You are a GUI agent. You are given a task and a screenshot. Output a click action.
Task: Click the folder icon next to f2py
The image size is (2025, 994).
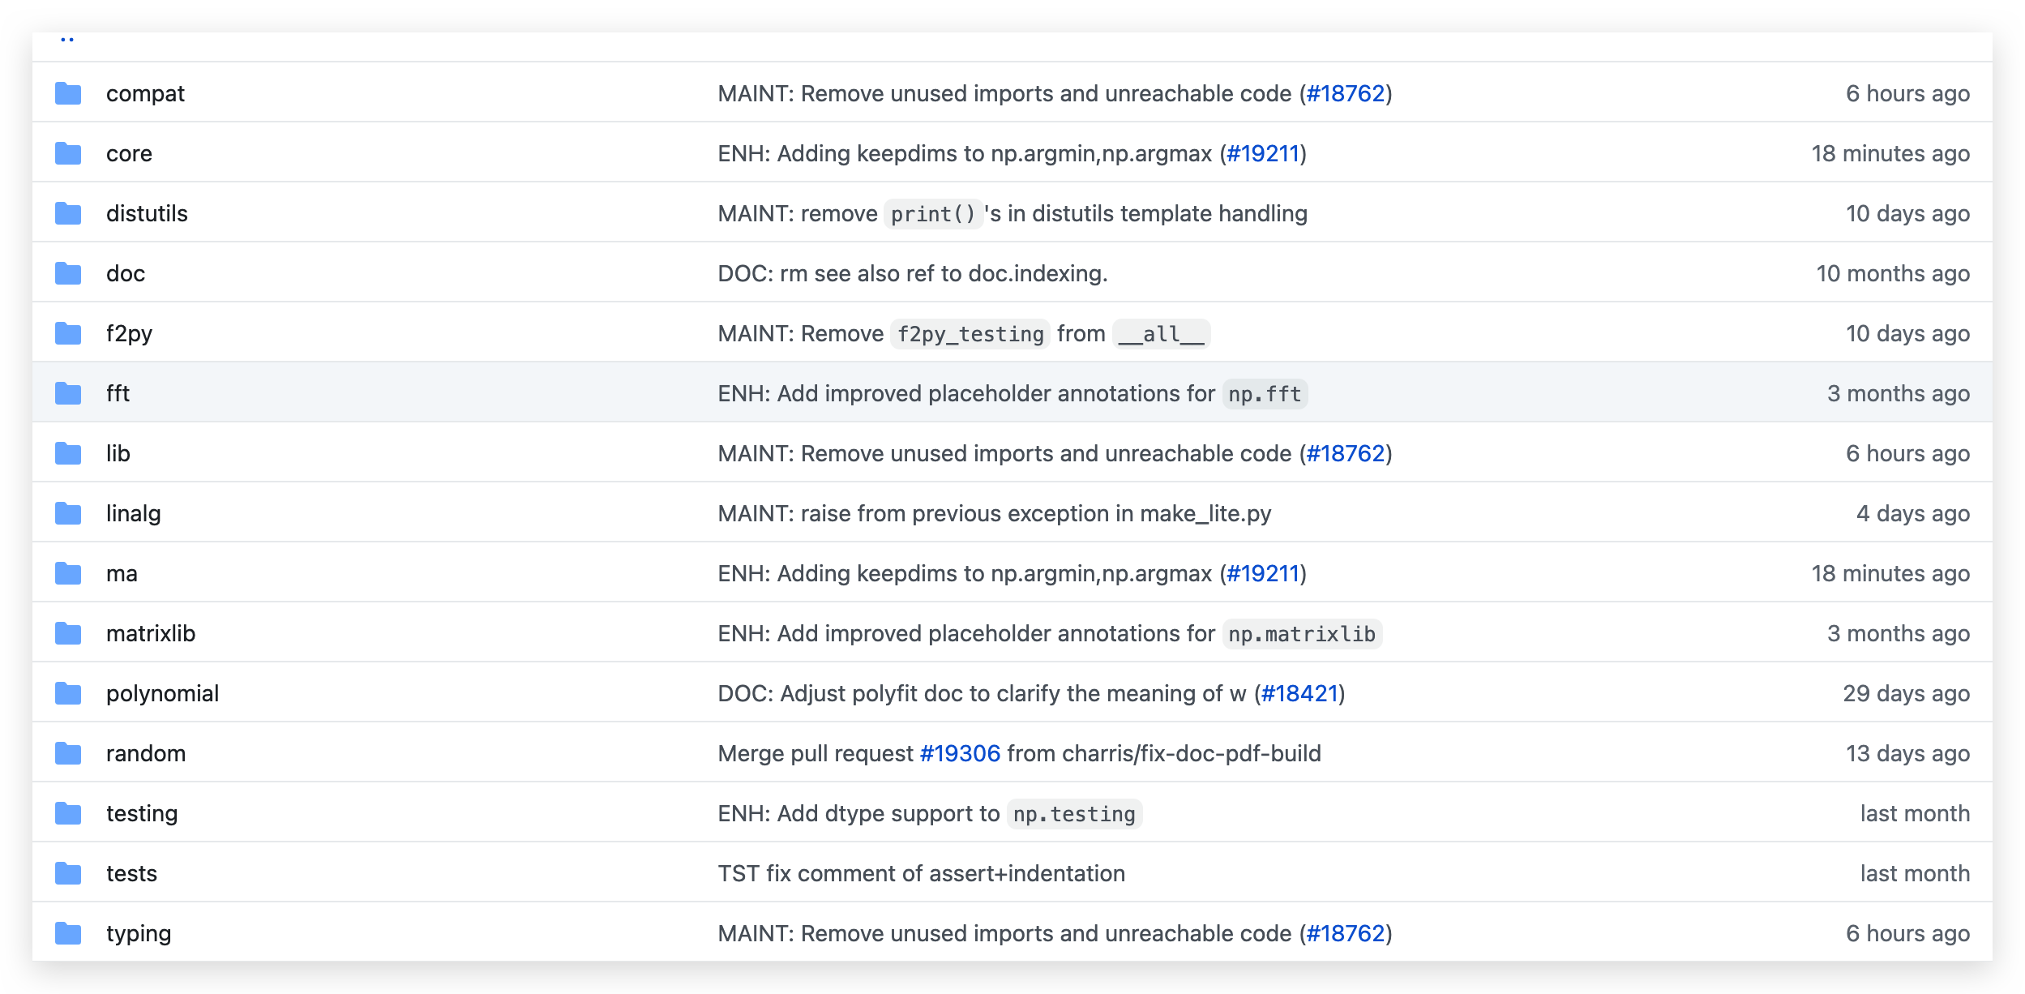[68, 334]
